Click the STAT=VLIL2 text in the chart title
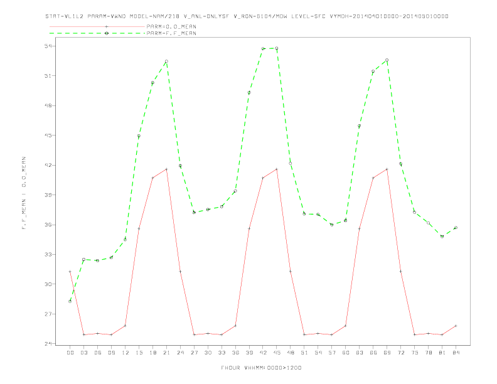This screenshot has height=384, width=497. point(65,16)
